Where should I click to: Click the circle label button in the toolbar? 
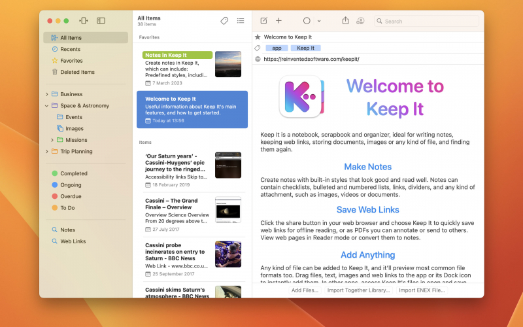pos(307,21)
